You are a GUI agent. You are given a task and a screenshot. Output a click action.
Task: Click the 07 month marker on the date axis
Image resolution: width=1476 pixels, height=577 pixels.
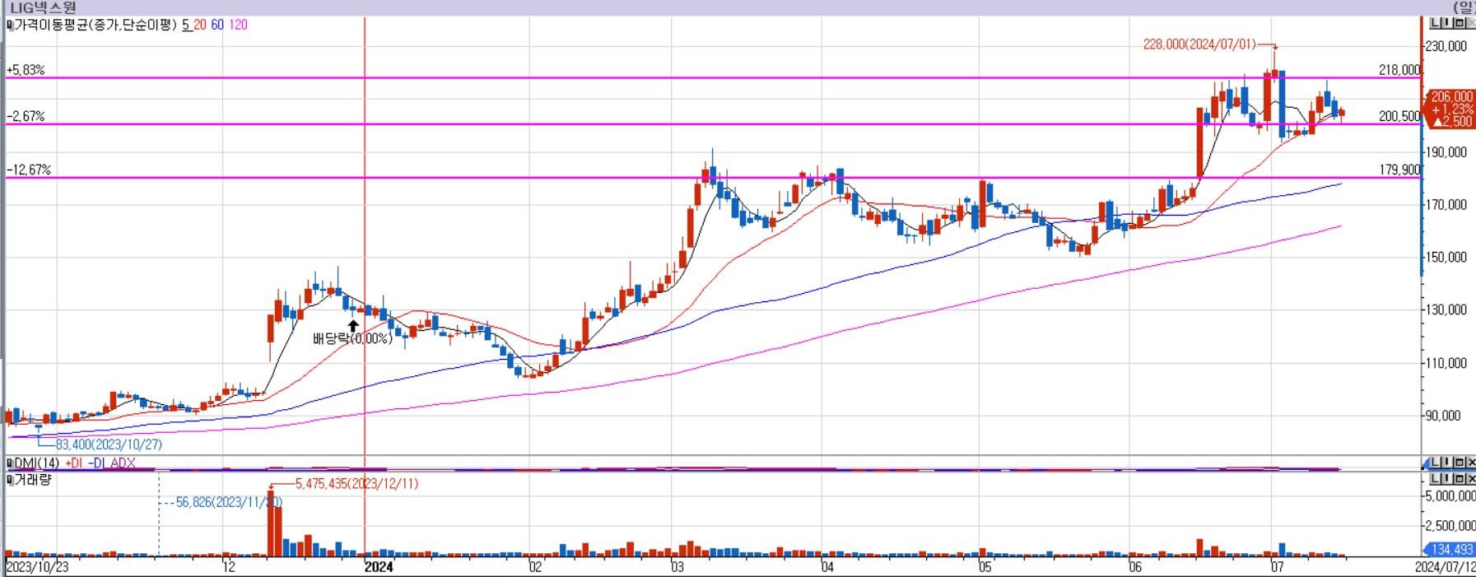pos(1277,567)
